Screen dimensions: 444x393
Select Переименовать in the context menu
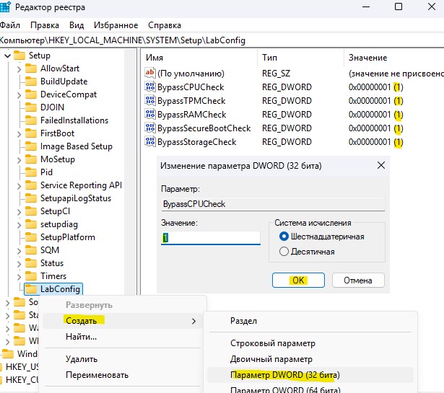coord(123,375)
